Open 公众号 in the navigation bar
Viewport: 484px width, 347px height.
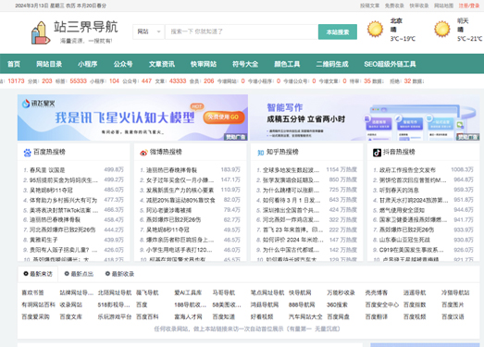pyautogui.click(x=123, y=64)
